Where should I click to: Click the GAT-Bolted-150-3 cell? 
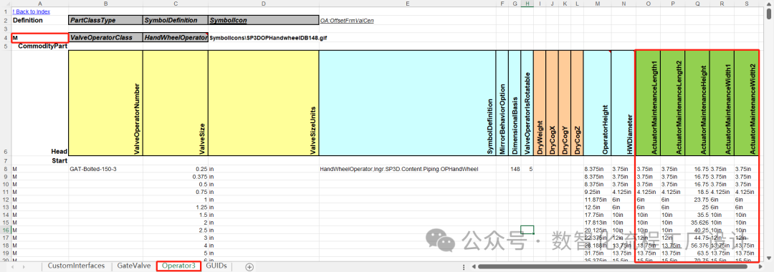coord(105,169)
